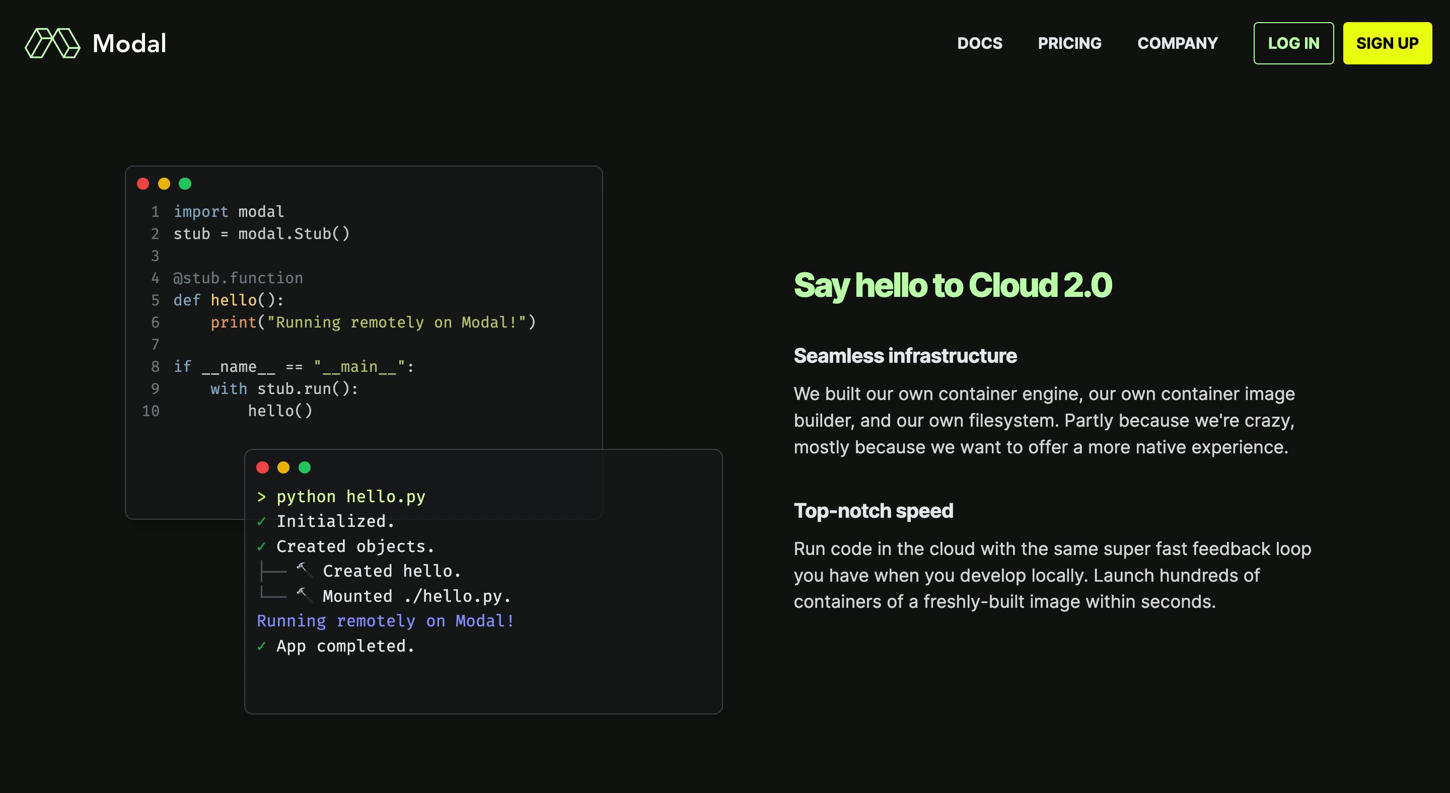1450x793 pixels.
Task: Click the prompt arrow before python hello.py
Action: 261,497
